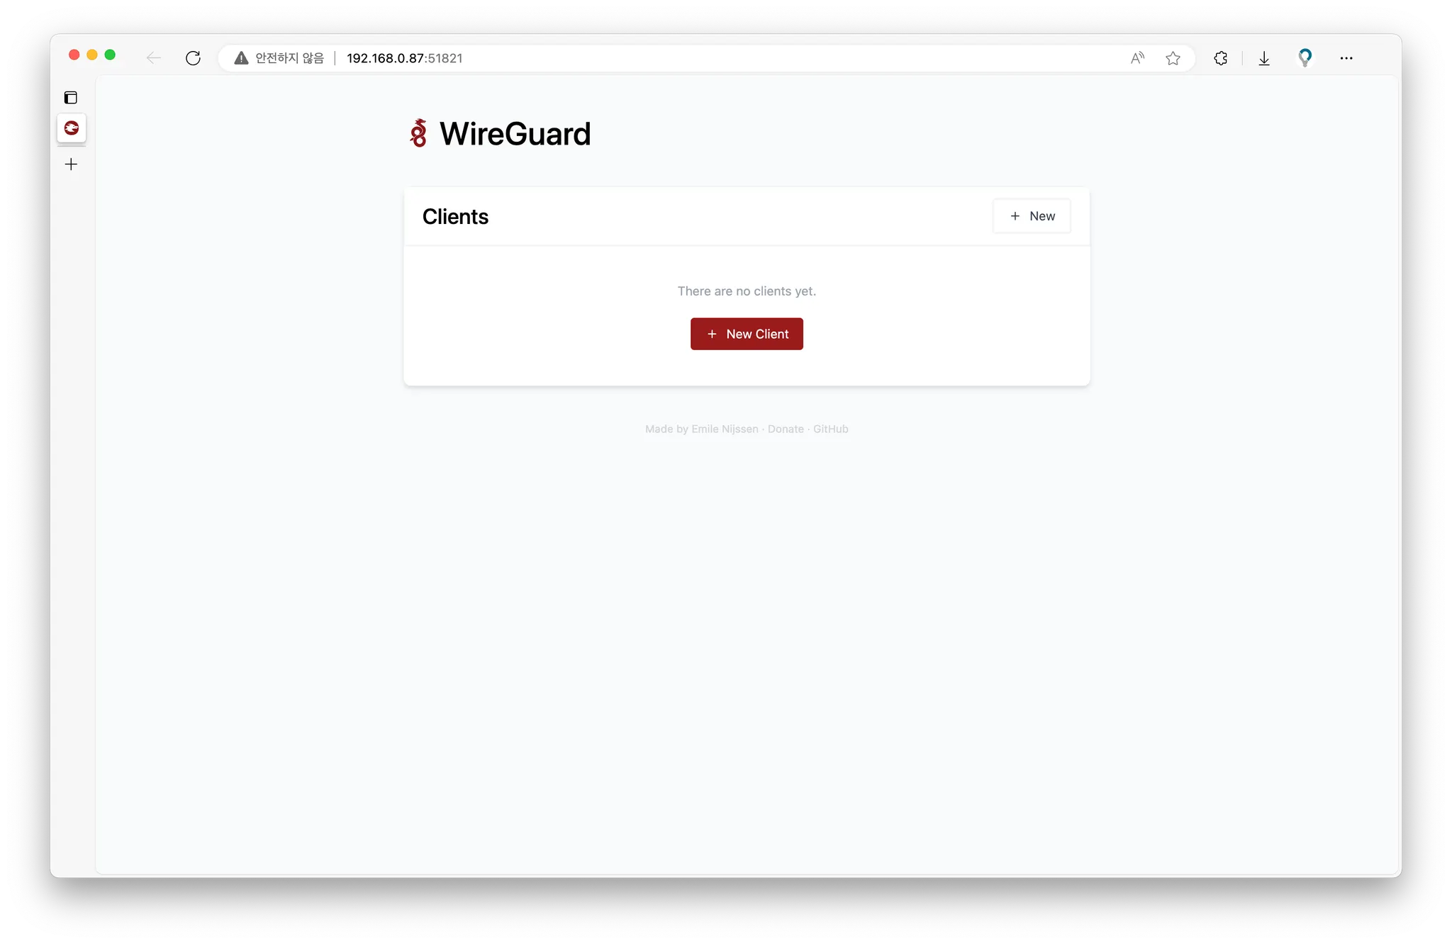The image size is (1452, 944).
Task: Toggle the vertical tabs panel icon
Action: 71,98
